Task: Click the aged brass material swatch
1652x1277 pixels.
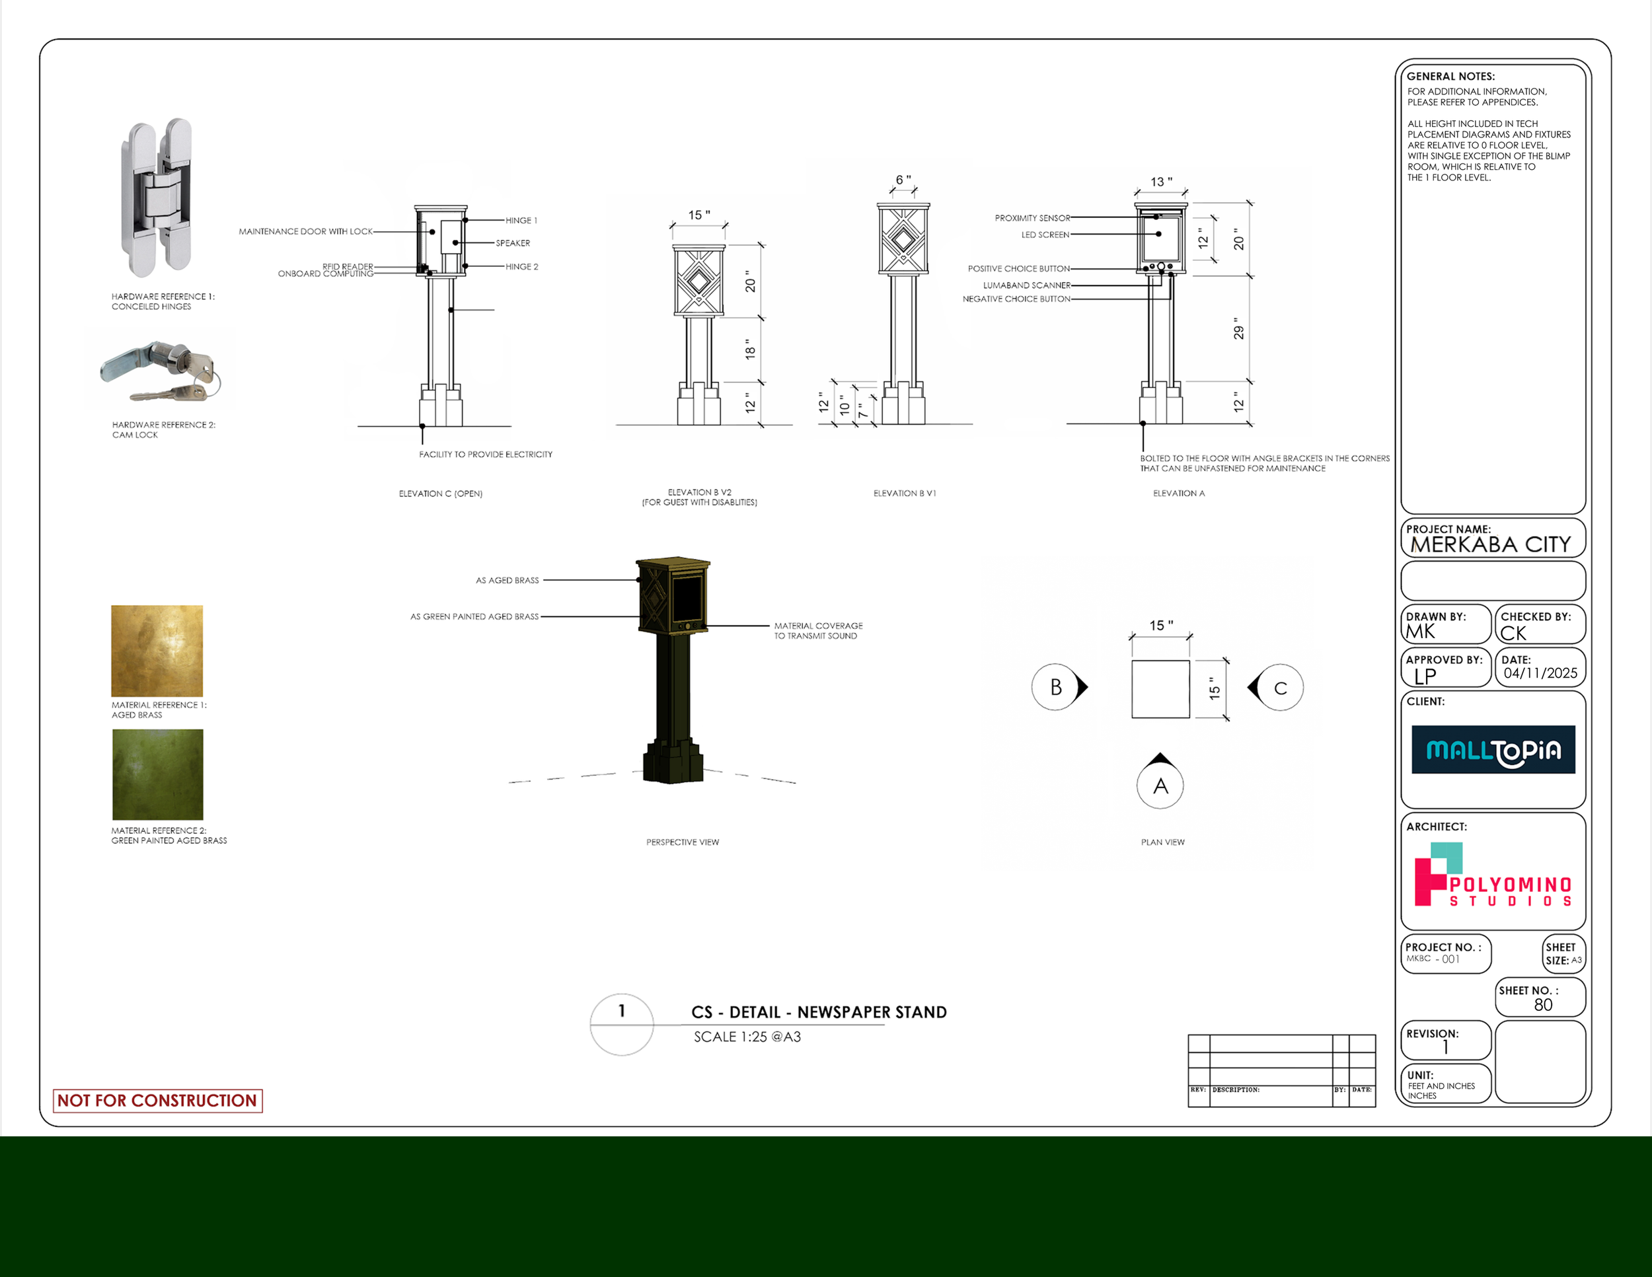Action: pyautogui.click(x=157, y=650)
